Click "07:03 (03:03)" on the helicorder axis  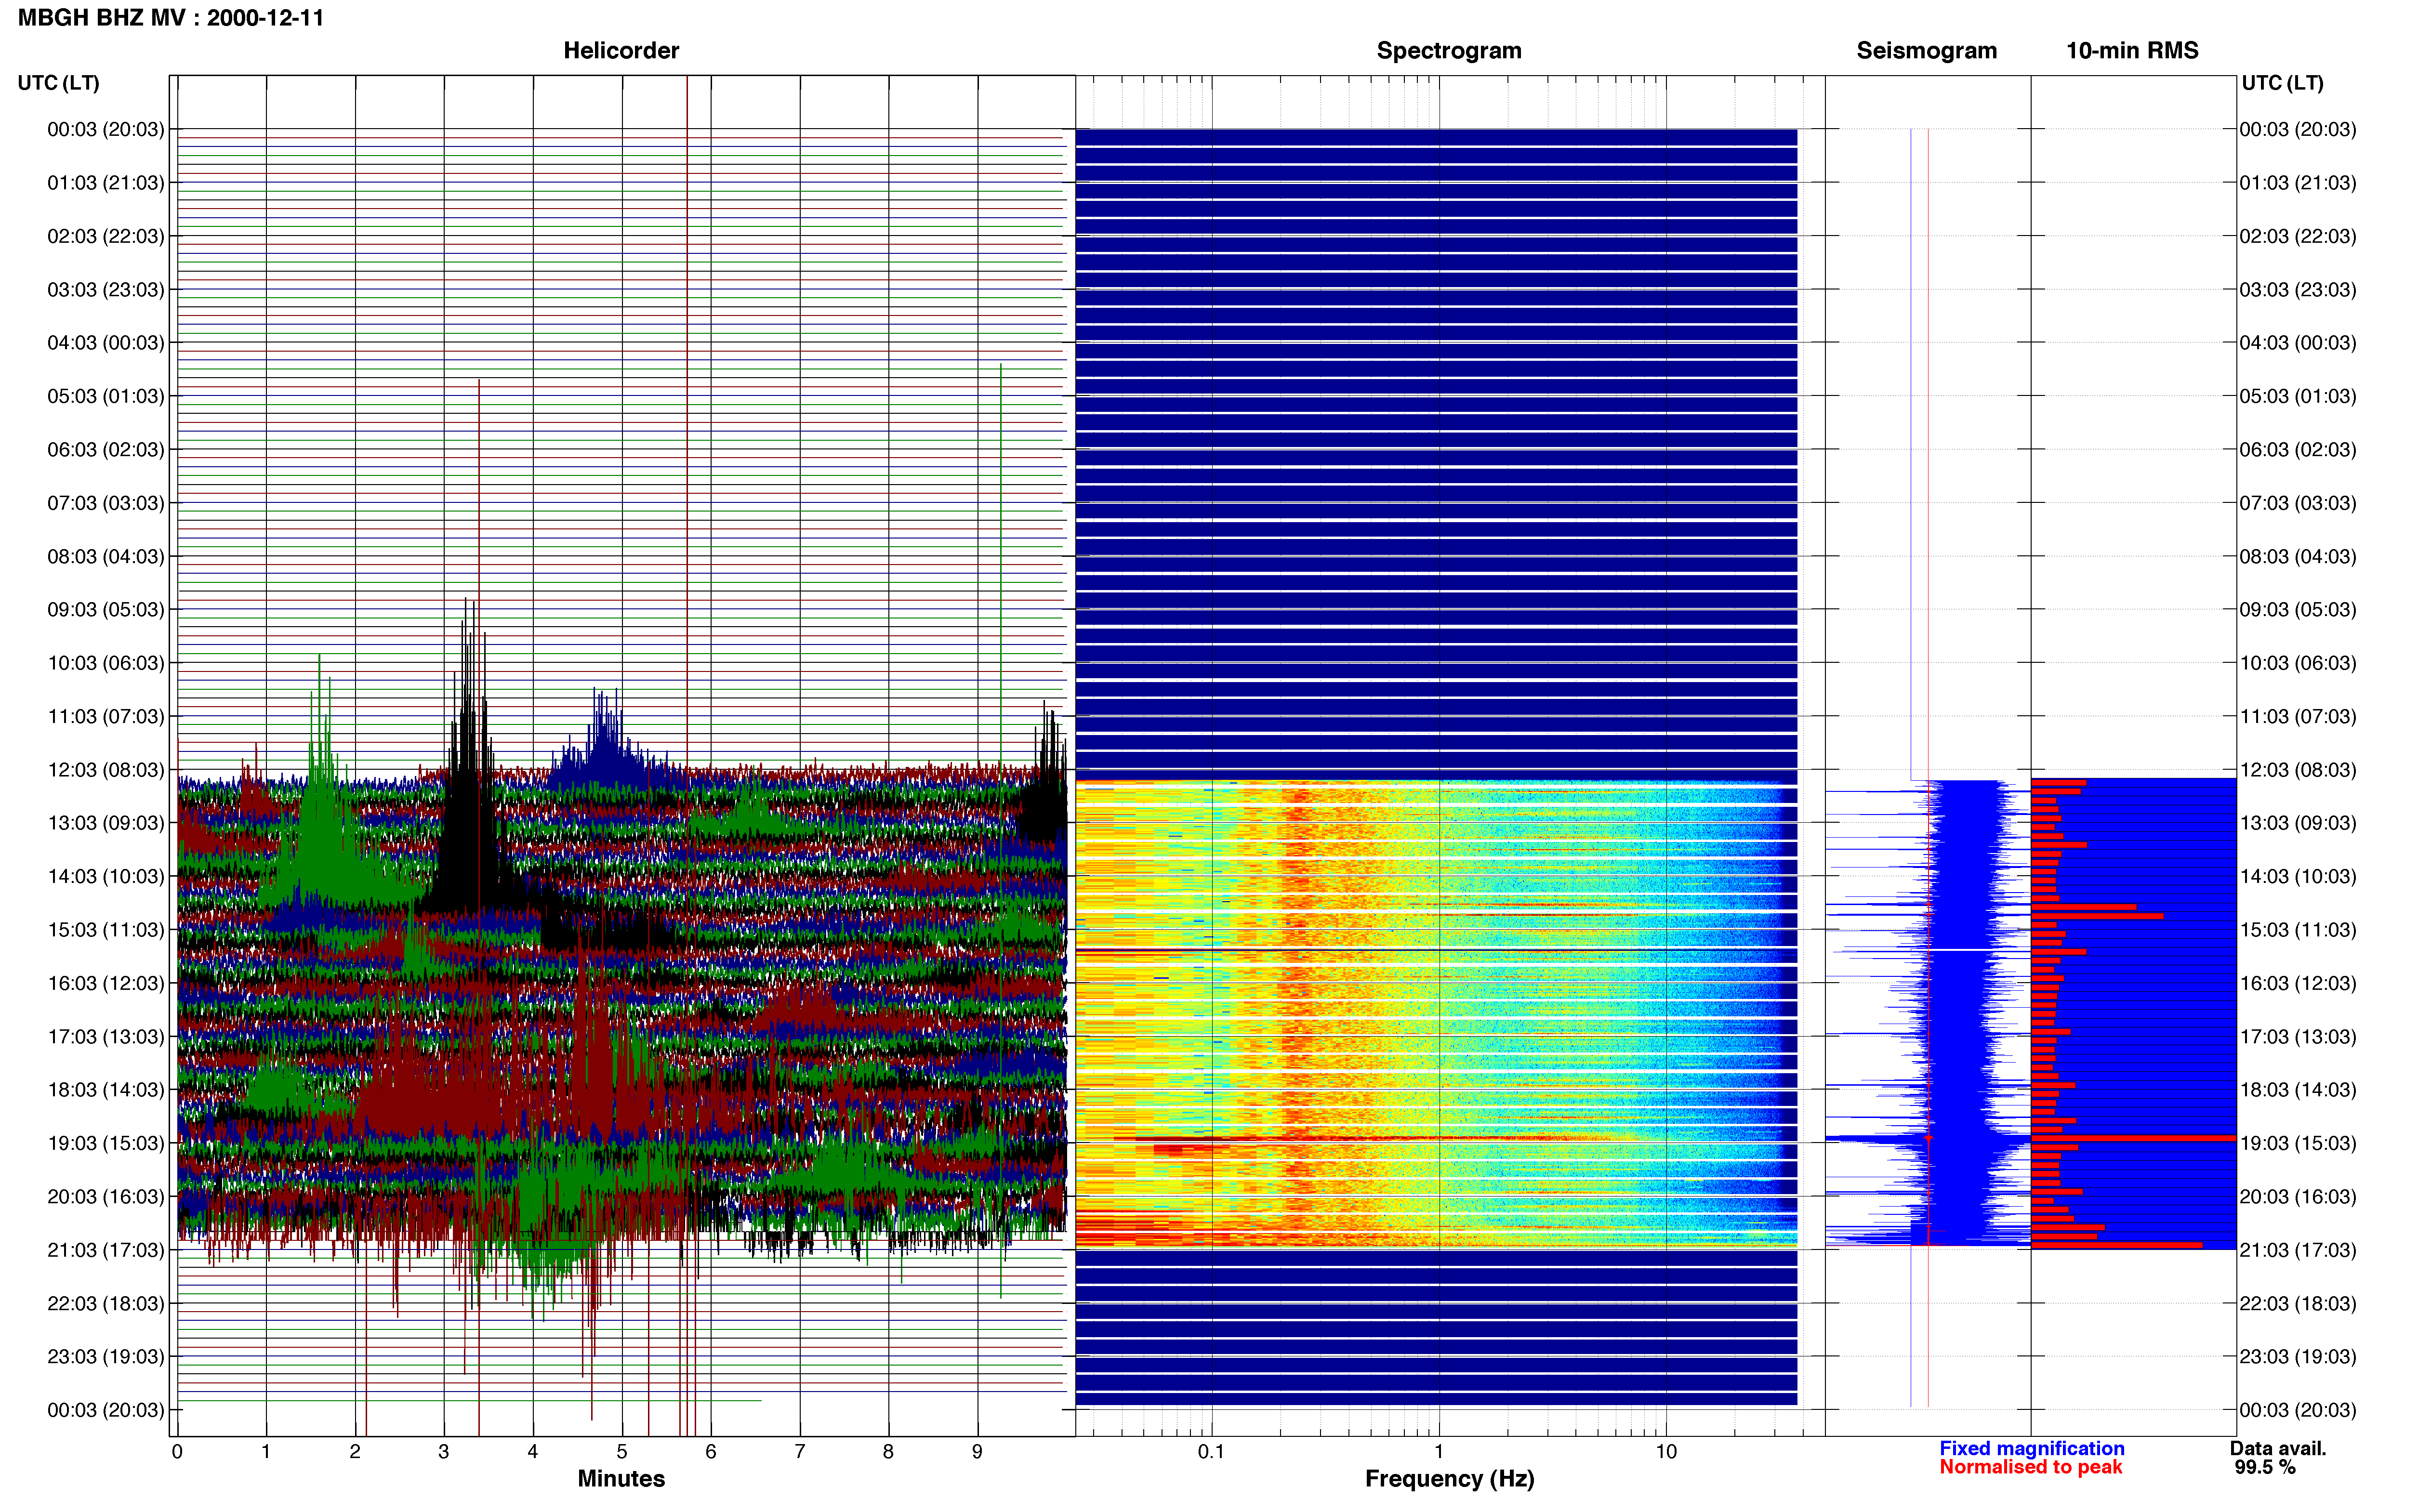[x=106, y=503]
